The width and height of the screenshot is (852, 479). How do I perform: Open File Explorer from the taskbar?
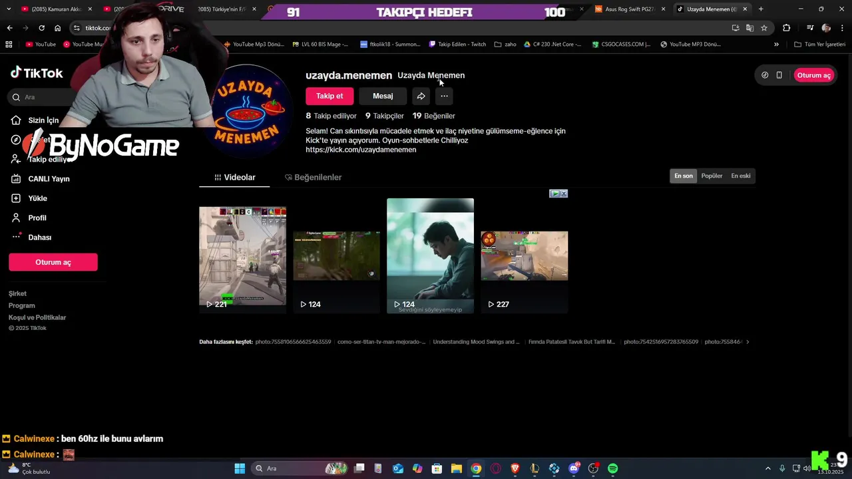tap(457, 468)
